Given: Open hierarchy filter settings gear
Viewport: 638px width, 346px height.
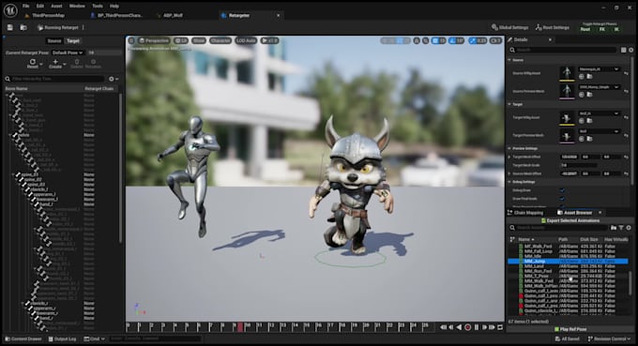Looking at the screenshot, I should click(x=112, y=79).
